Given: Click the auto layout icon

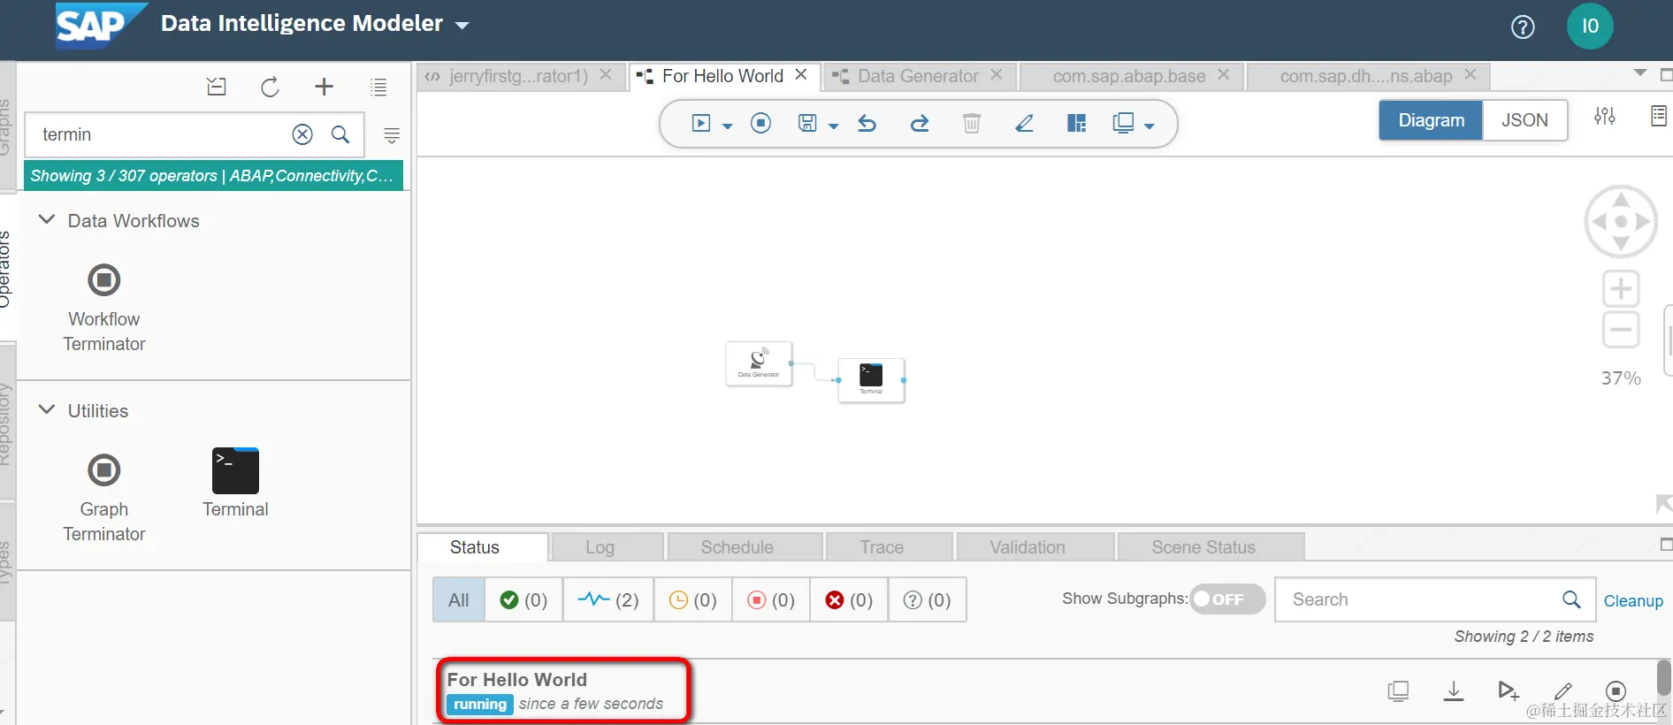Looking at the screenshot, I should [1076, 123].
